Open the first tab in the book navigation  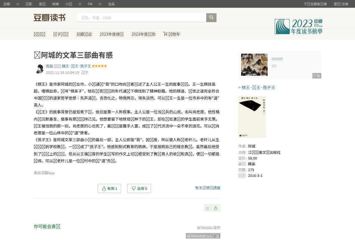[x=40, y=34]
